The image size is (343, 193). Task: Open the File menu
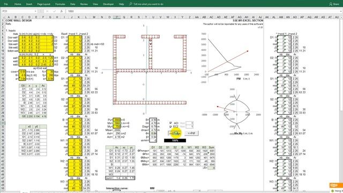point(6,4)
